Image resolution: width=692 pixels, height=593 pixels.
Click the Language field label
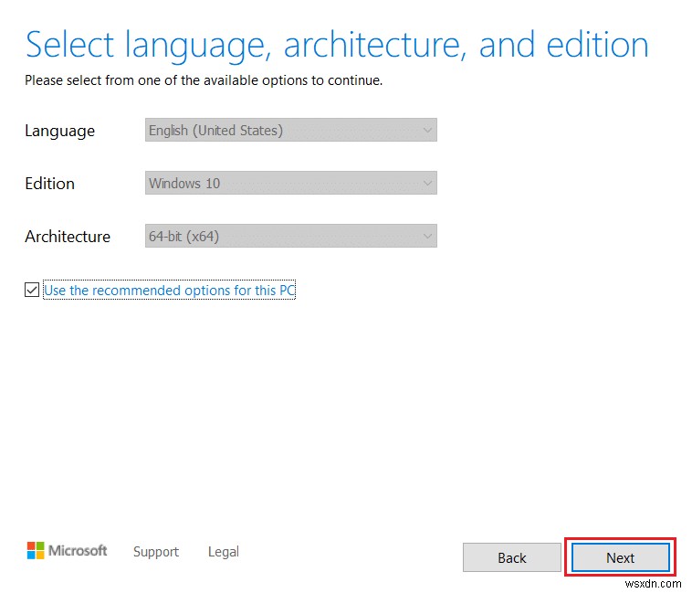[x=59, y=131]
